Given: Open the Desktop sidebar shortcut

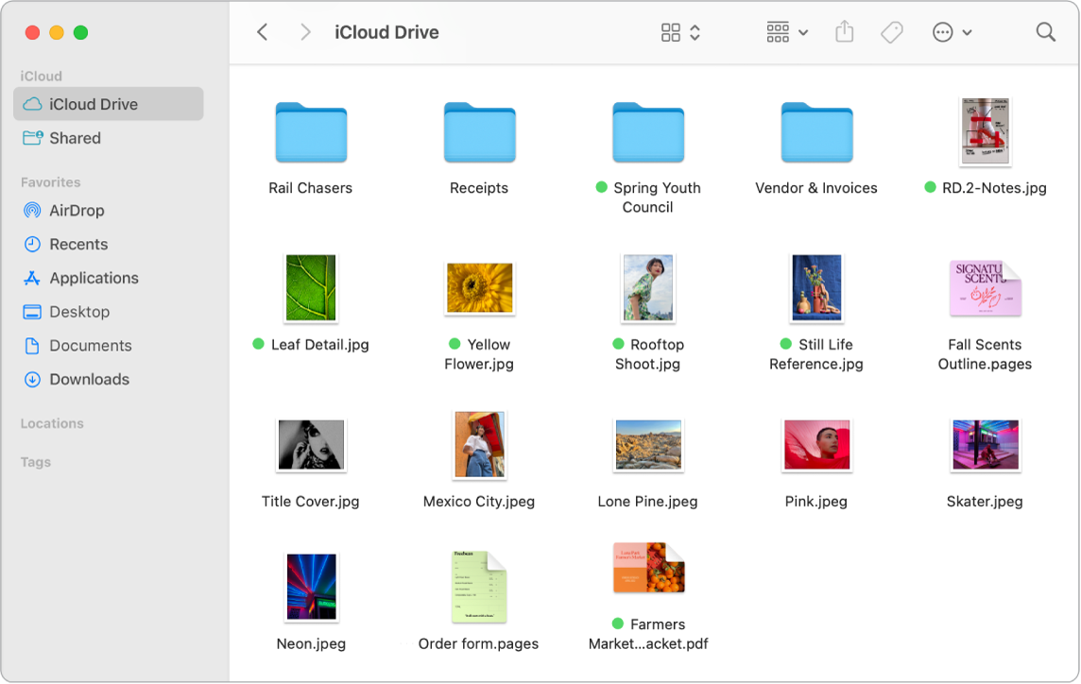Looking at the screenshot, I should (x=76, y=312).
